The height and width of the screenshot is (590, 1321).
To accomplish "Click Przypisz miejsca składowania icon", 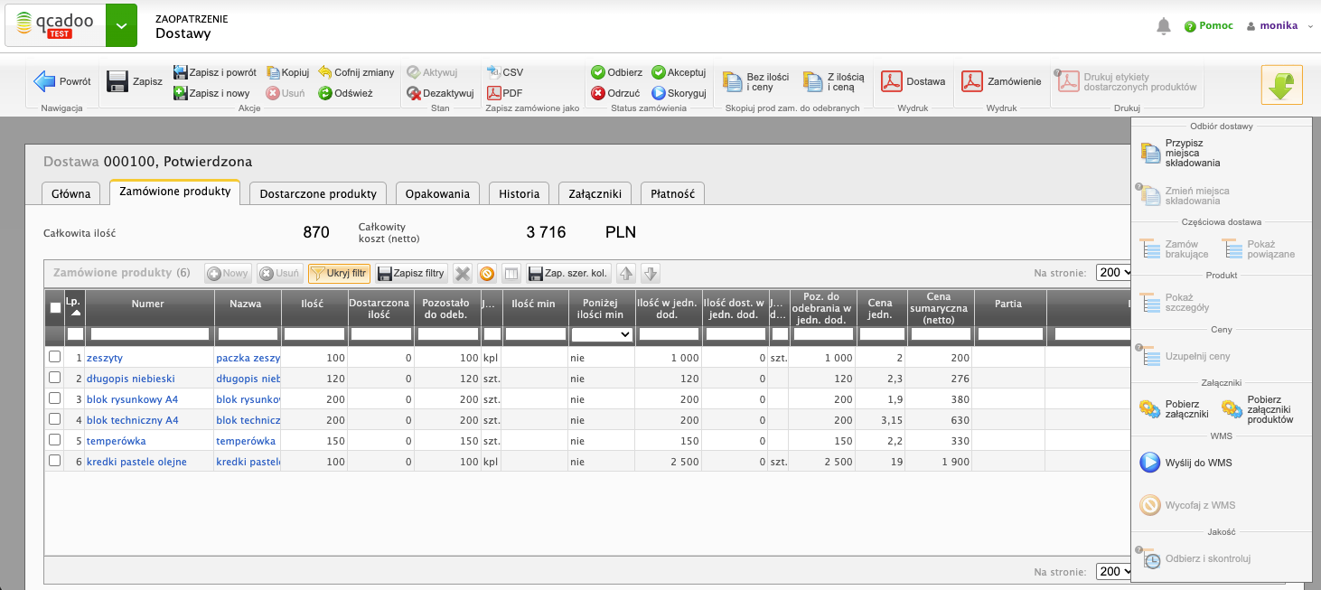I will point(1150,154).
